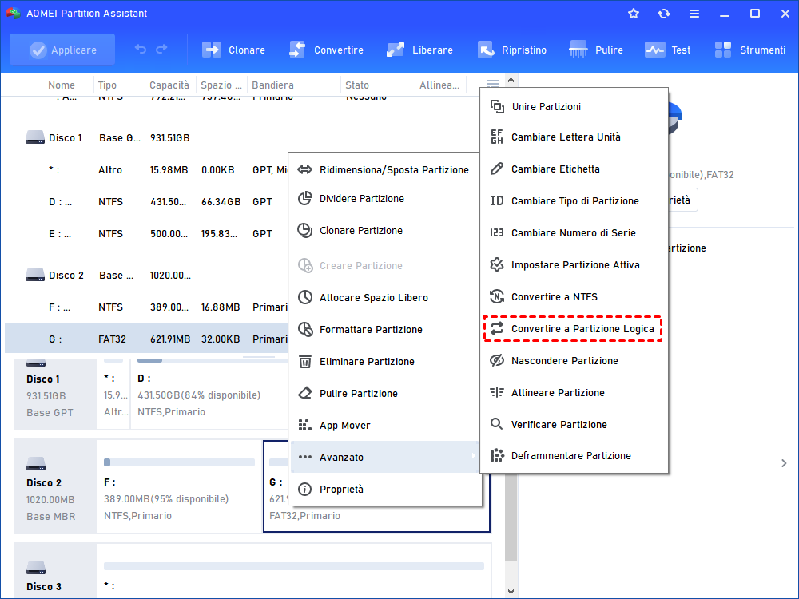Select Disco 2 row in partition list

click(x=146, y=275)
